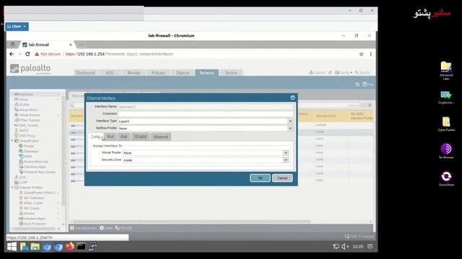The image size is (462, 259).
Task: Open the OnionShare desktop icon
Action: click(x=446, y=178)
